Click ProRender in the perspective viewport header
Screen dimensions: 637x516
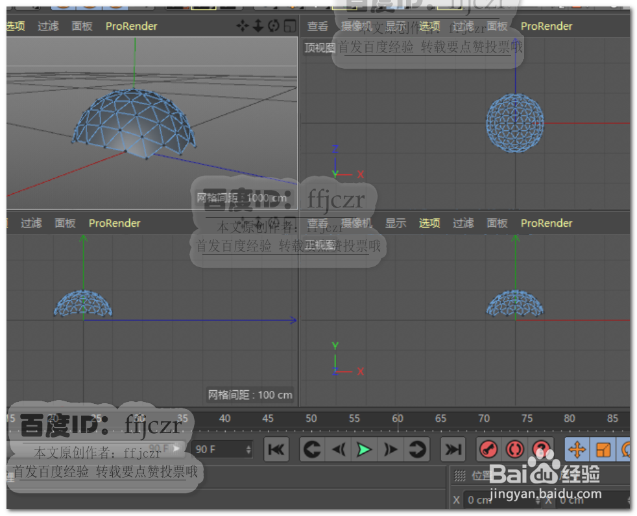click(x=131, y=26)
